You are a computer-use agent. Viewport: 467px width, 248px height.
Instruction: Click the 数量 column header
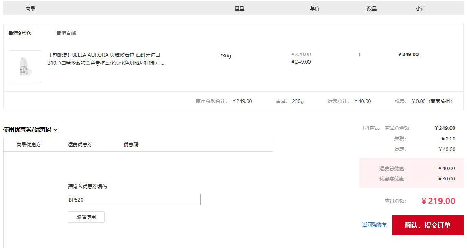pyautogui.click(x=372, y=8)
